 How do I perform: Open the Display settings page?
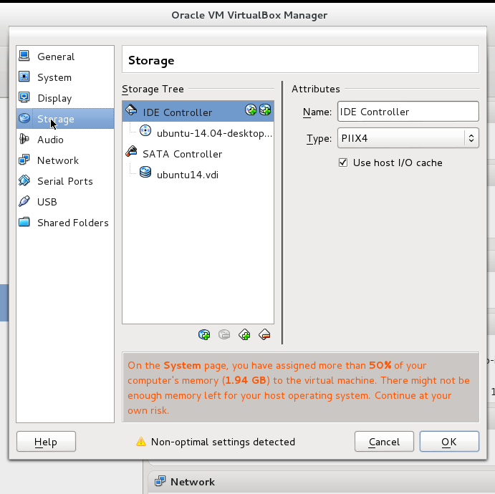[x=65, y=98]
